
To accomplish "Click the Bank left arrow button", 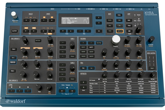I will click(x=26, y=31).
